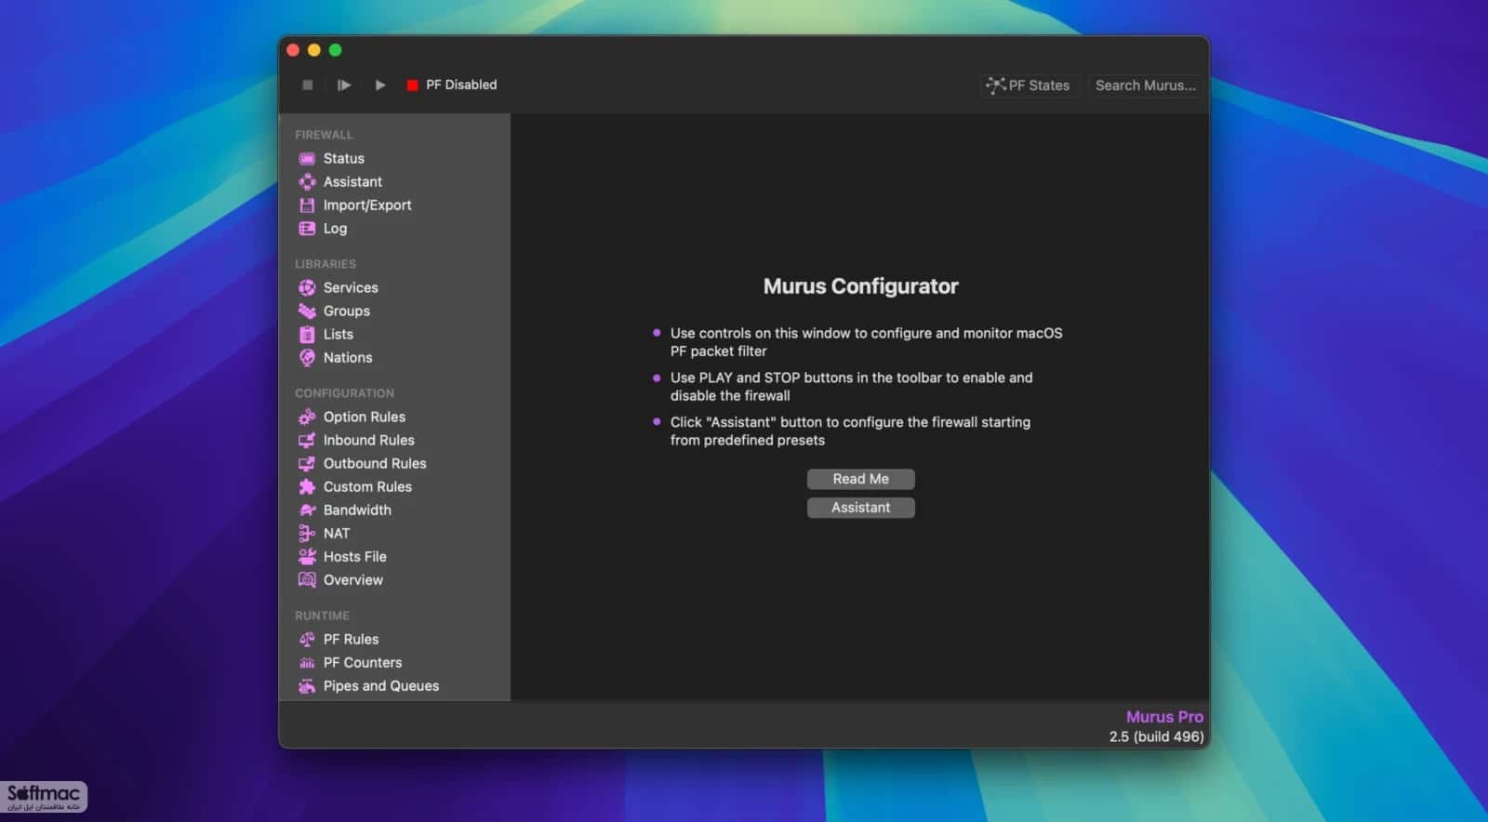Open the Lists library icon
1488x822 pixels.
(307, 335)
